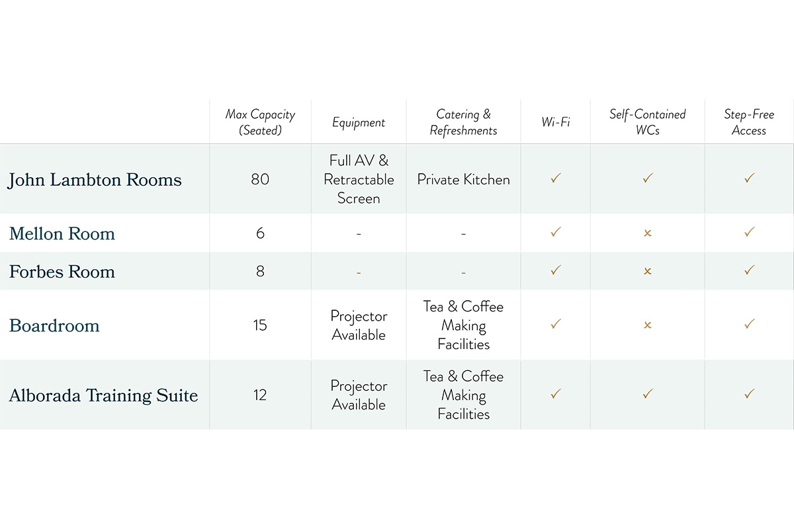Select the Boardroom room name

click(54, 325)
